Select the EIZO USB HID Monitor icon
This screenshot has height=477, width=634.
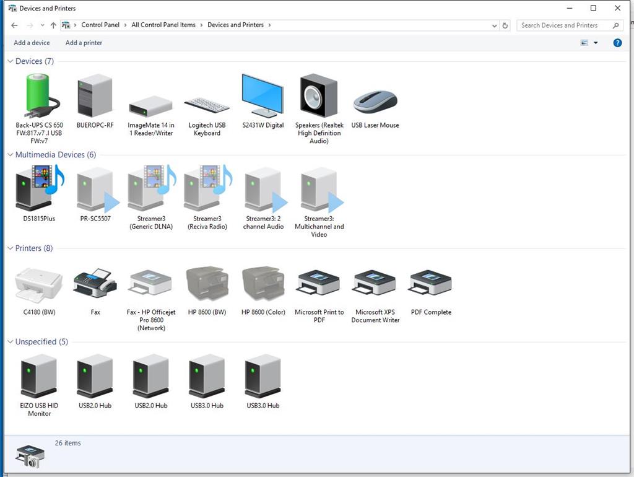[x=39, y=376]
